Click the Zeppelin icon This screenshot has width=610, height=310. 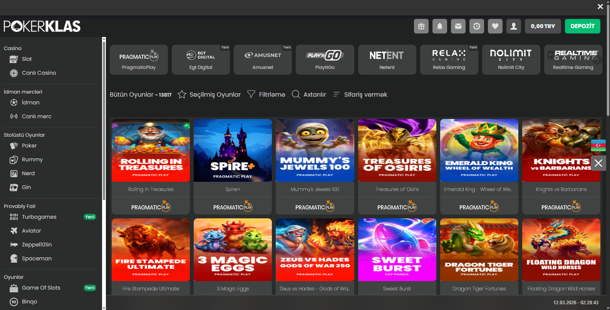tap(14, 245)
